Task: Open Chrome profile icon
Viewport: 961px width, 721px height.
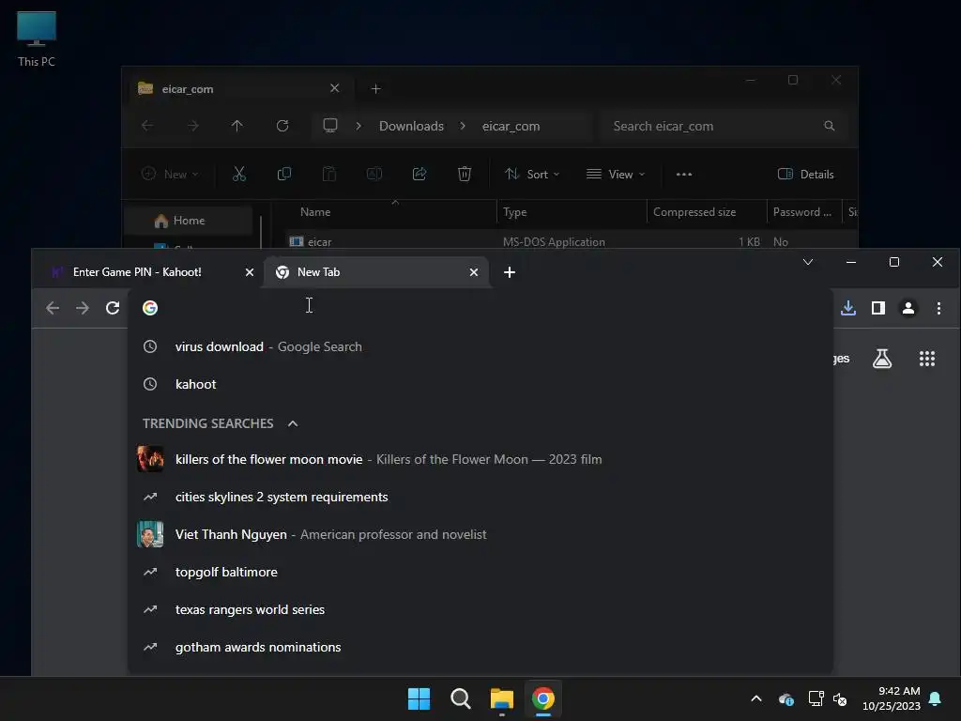Action: 908,308
